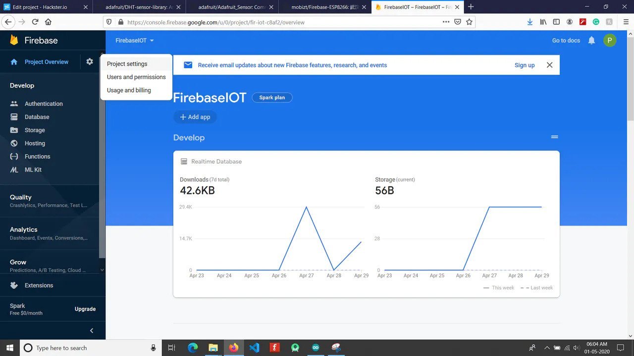Click the Hosting globe icon in sidebar
Viewport: 634px width, 356px height.
[14, 143]
